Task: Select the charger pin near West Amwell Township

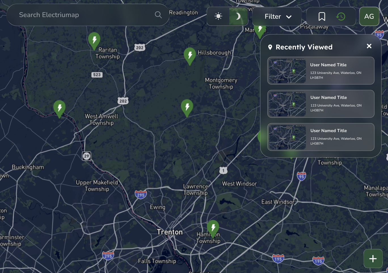Action: (x=60, y=109)
